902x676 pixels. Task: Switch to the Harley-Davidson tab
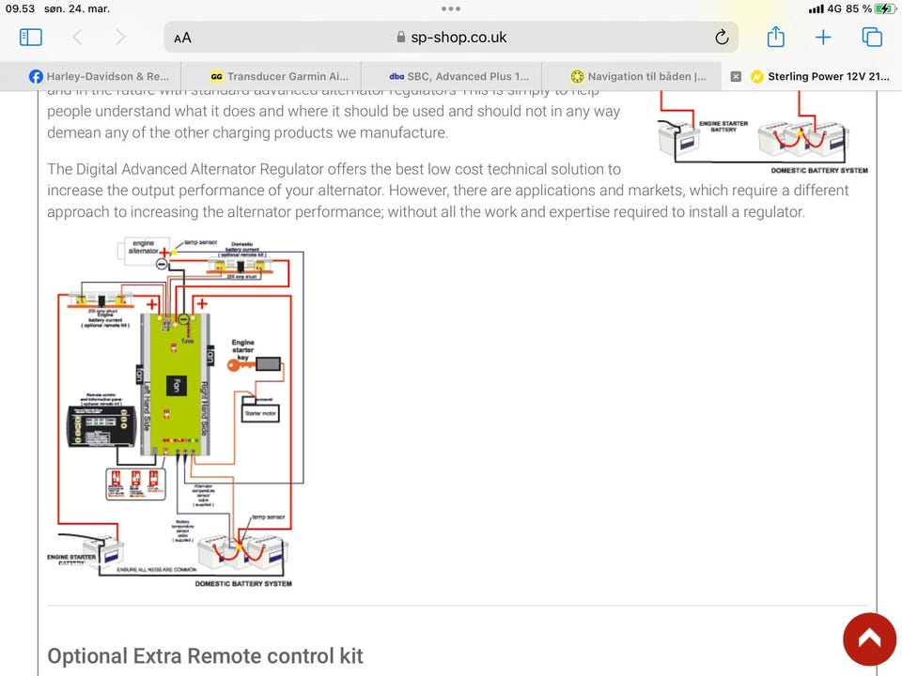99,77
